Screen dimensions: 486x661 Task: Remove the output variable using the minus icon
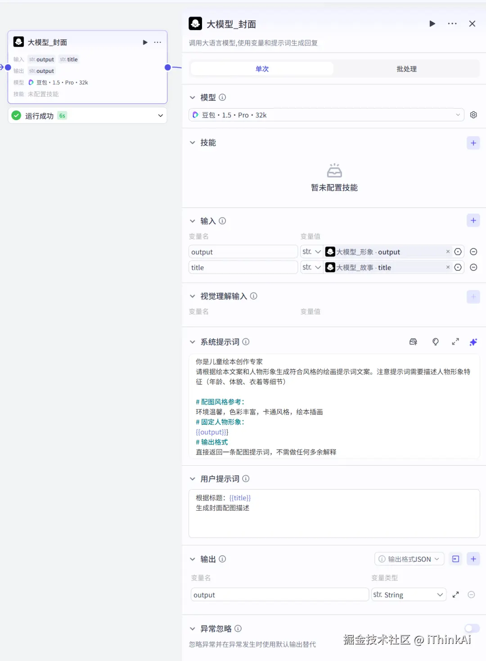tap(471, 594)
